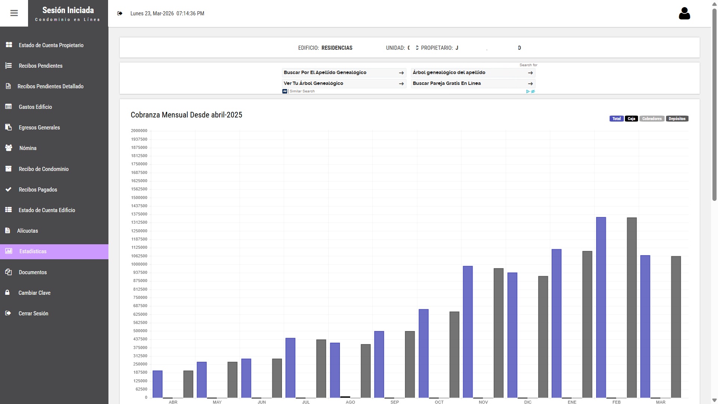Toggle the Total series legend
This screenshot has width=718, height=404.
616,119
